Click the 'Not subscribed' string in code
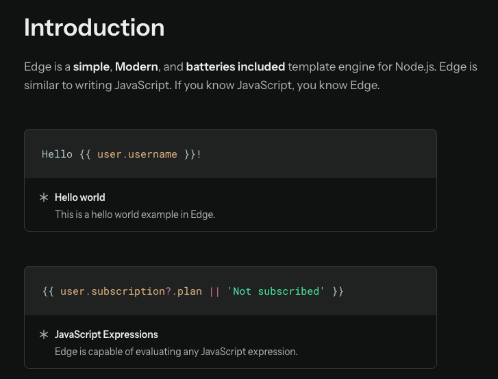This screenshot has width=498, height=379. (x=275, y=291)
